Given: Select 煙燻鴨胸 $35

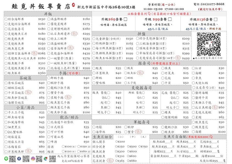Looking at the screenshot, I should [163, 117].
